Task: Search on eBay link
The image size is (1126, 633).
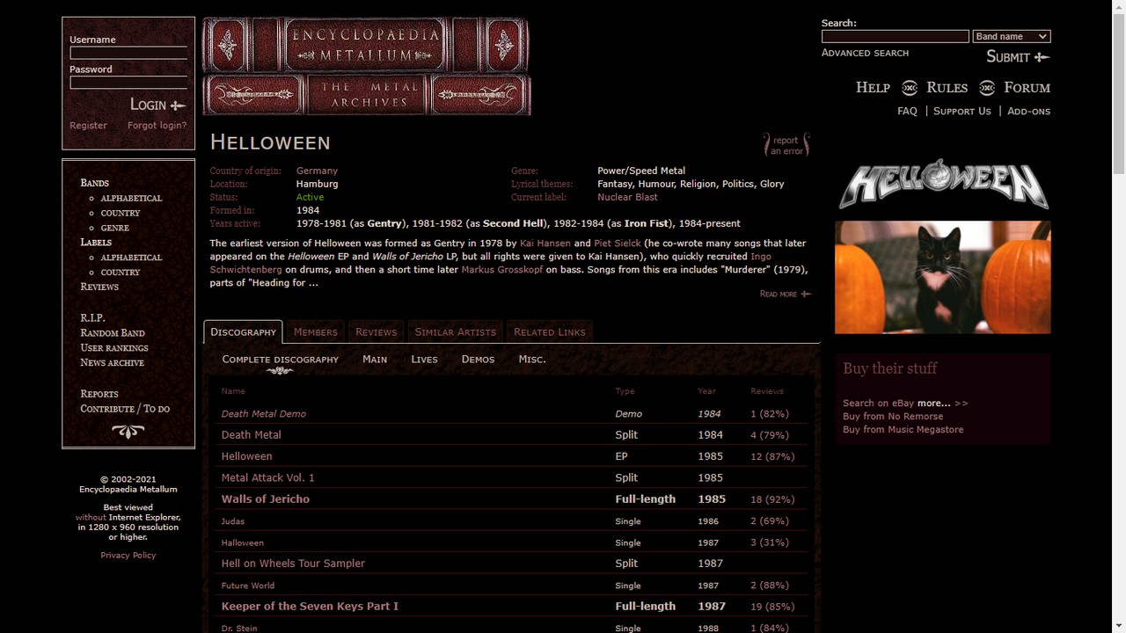Action: point(878,404)
